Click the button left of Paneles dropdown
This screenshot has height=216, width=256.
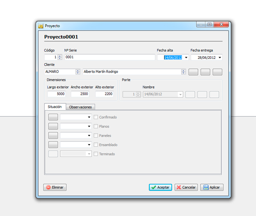(x=53, y=135)
